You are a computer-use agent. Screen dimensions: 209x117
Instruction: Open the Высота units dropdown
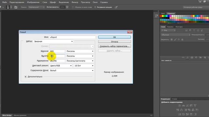(x=80, y=56)
